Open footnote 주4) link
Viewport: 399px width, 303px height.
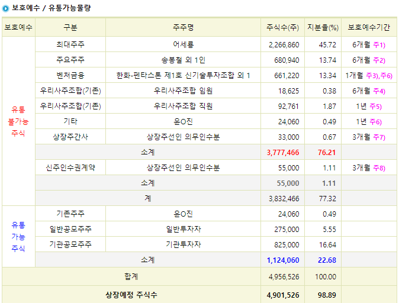(x=379, y=91)
